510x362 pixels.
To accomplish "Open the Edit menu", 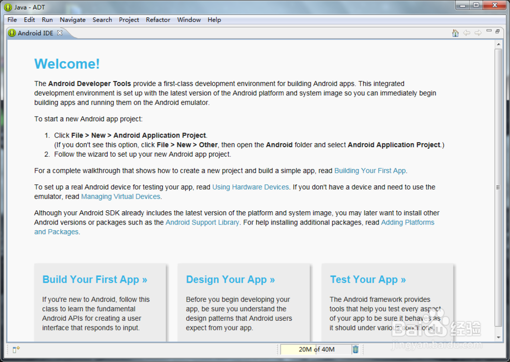I will (29, 20).
